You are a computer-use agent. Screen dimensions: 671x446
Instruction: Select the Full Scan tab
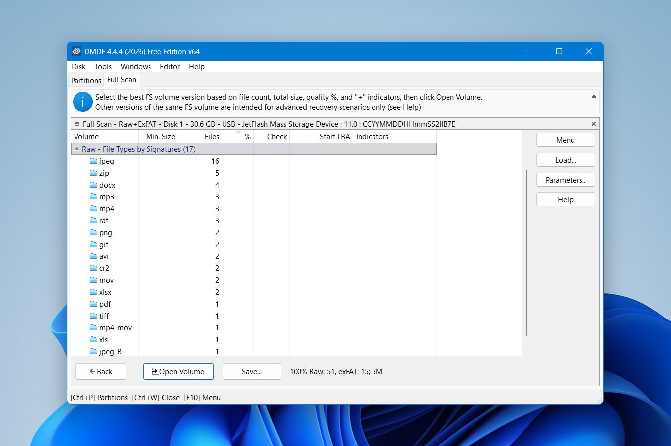point(122,80)
